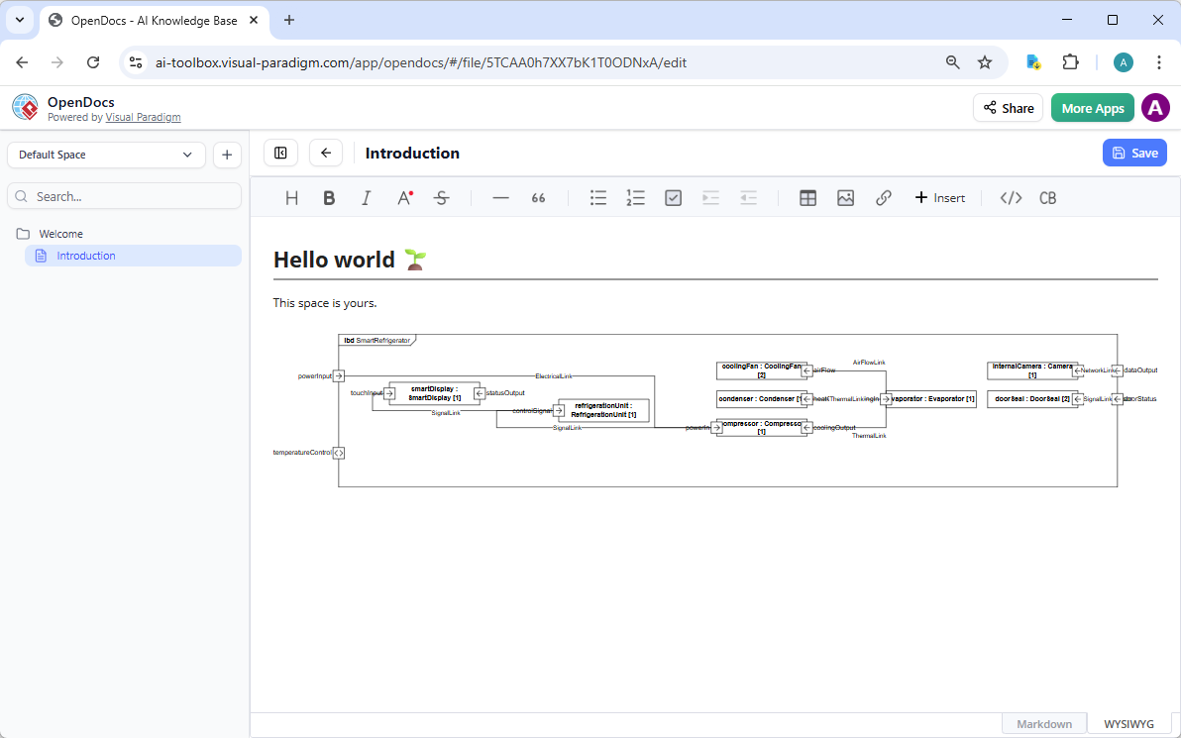The height and width of the screenshot is (738, 1181).
Task: Save the Introduction document
Action: (x=1133, y=153)
